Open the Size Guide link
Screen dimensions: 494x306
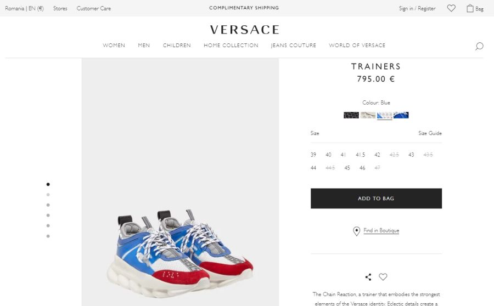tap(430, 133)
